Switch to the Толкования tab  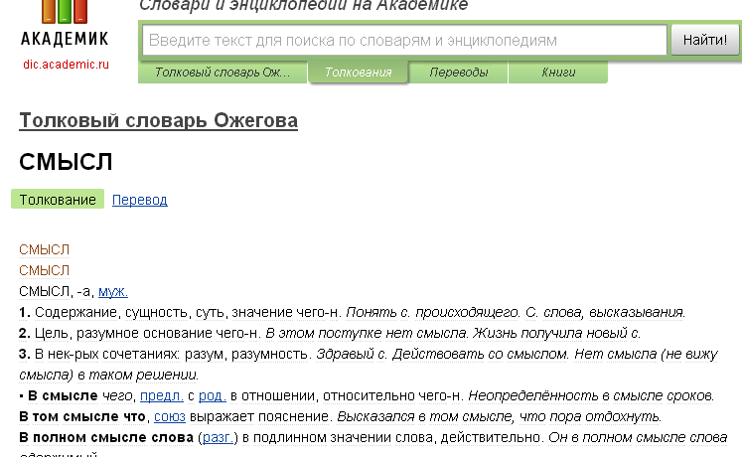[x=359, y=73]
